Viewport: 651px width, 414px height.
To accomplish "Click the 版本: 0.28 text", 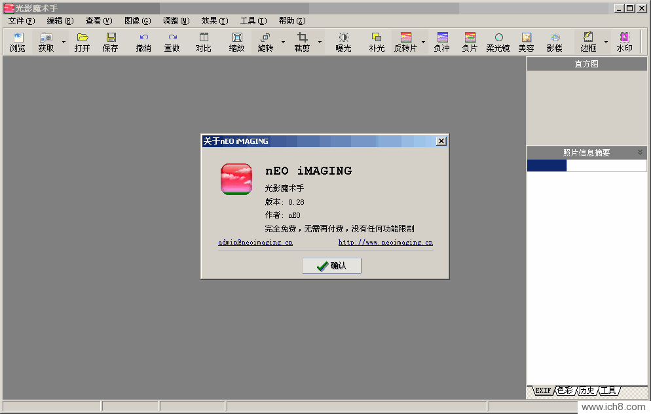I will pyautogui.click(x=284, y=202).
